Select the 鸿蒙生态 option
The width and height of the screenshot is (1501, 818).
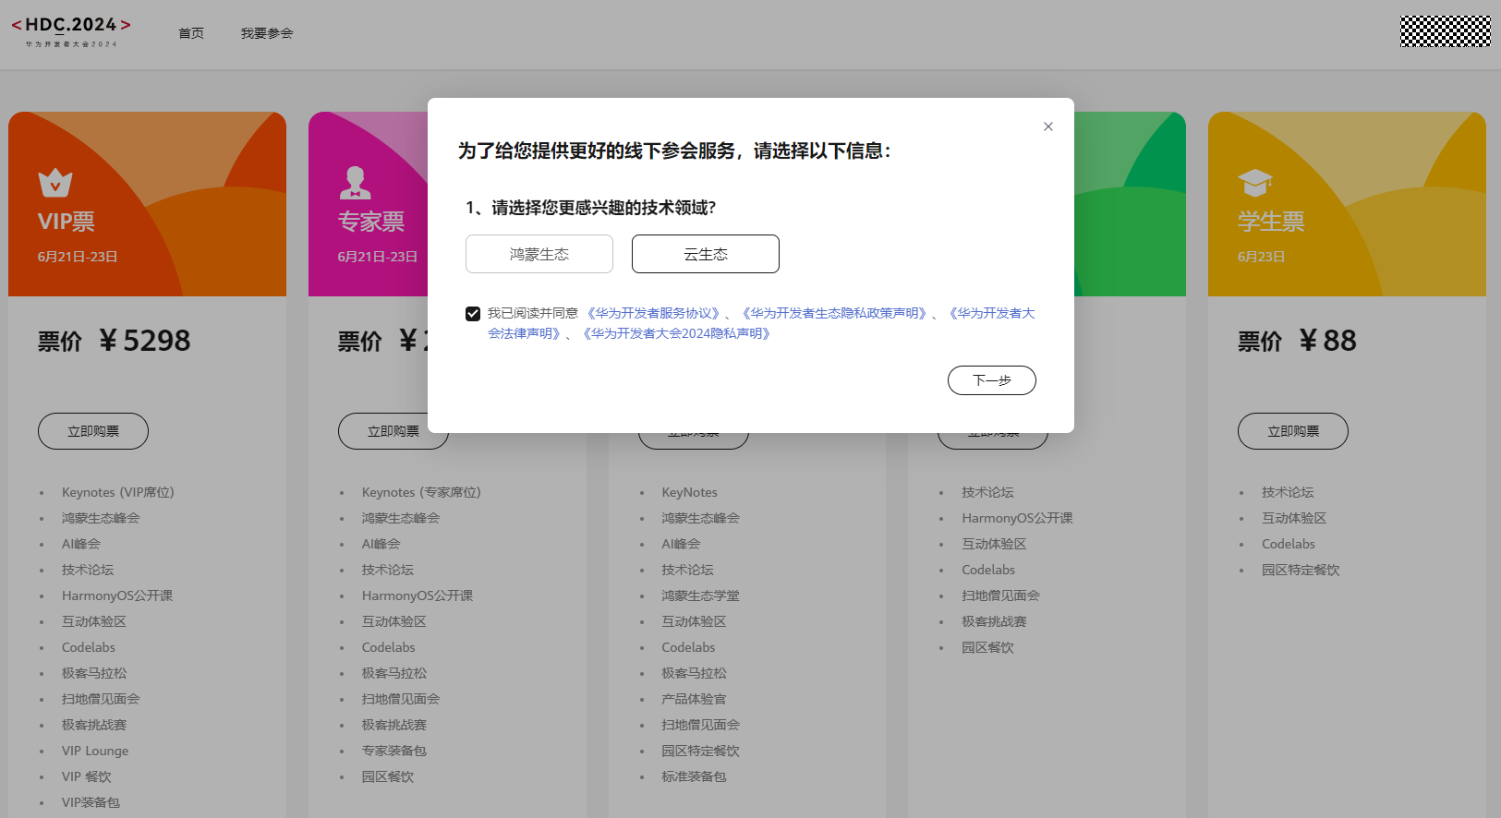pos(539,254)
